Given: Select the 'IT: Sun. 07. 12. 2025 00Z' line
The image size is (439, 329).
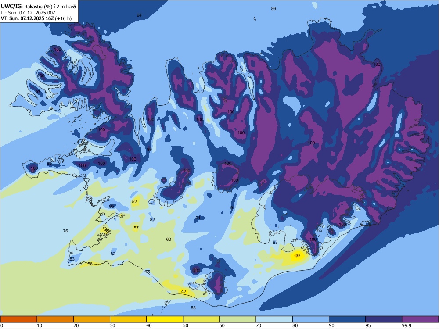Looking at the screenshot, I should (x=28, y=13).
